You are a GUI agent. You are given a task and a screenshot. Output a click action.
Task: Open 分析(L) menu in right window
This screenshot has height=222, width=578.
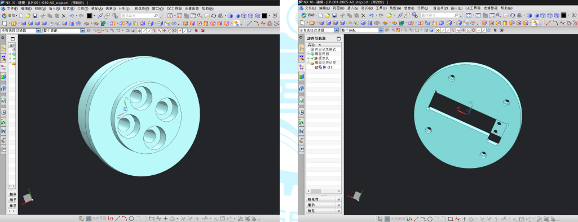pos(423,8)
